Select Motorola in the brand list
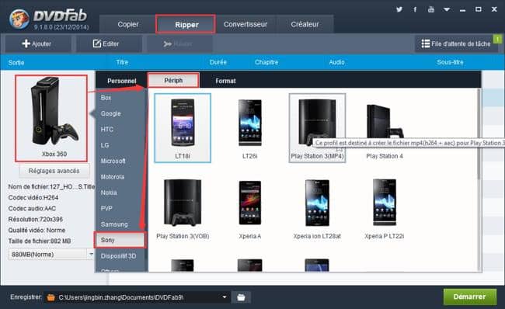The height and width of the screenshot is (309, 505). [x=113, y=177]
